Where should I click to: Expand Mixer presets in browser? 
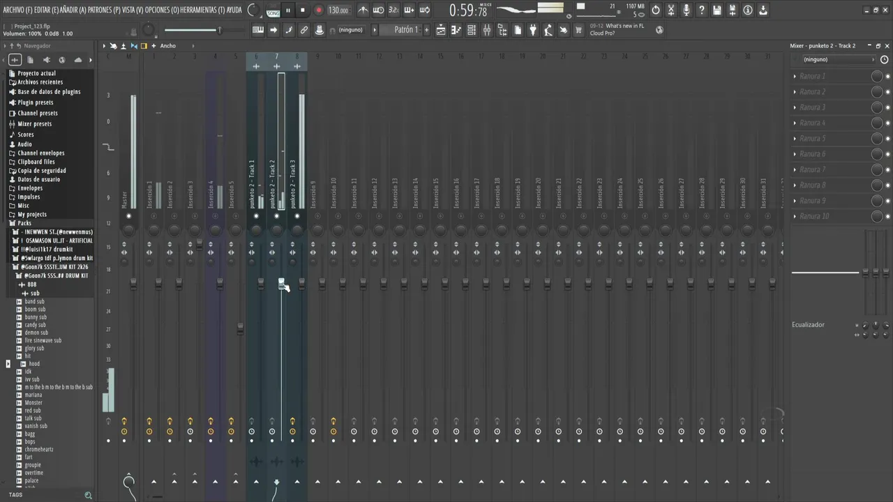click(34, 124)
